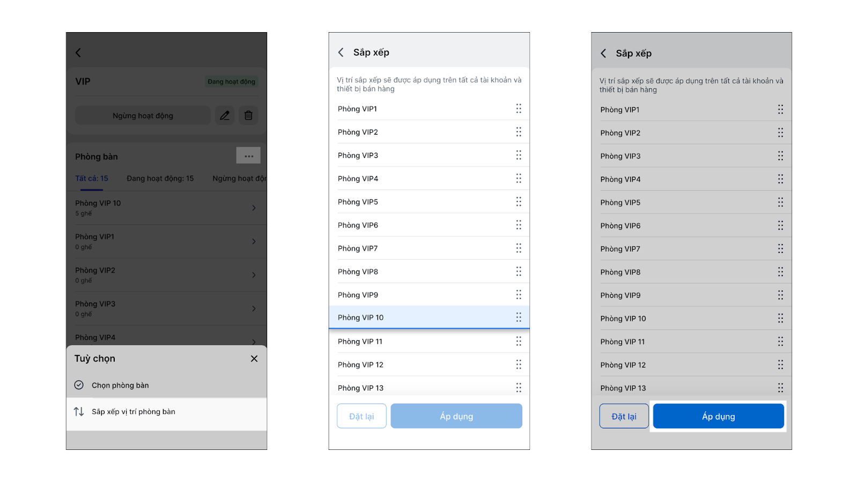Viewport: 858px width, 482px height.
Task: Close the Tuỳ chọn options sheet
Action: point(254,359)
